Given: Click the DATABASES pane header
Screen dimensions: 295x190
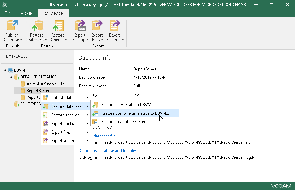Looking at the screenshot, I should (17, 56).
